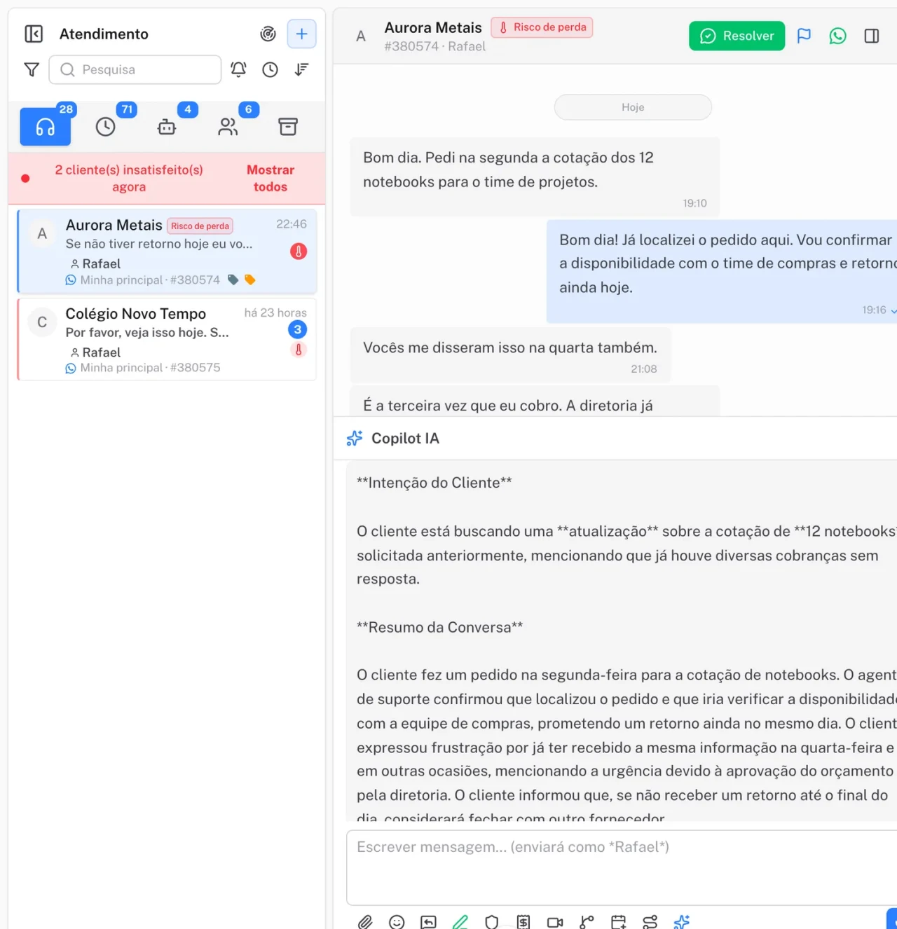Open Colégio Novo Tempo conversation
This screenshot has width=897, height=929.
[167, 340]
